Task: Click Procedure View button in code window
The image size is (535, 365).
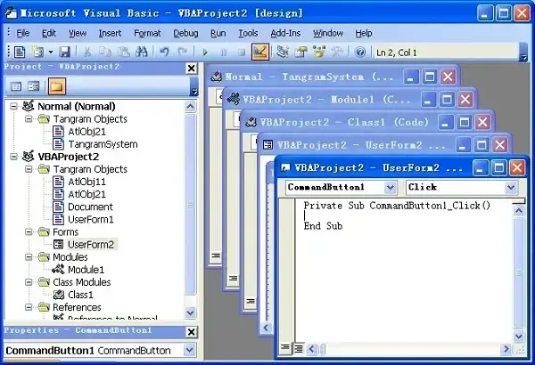Action: pos(284,348)
